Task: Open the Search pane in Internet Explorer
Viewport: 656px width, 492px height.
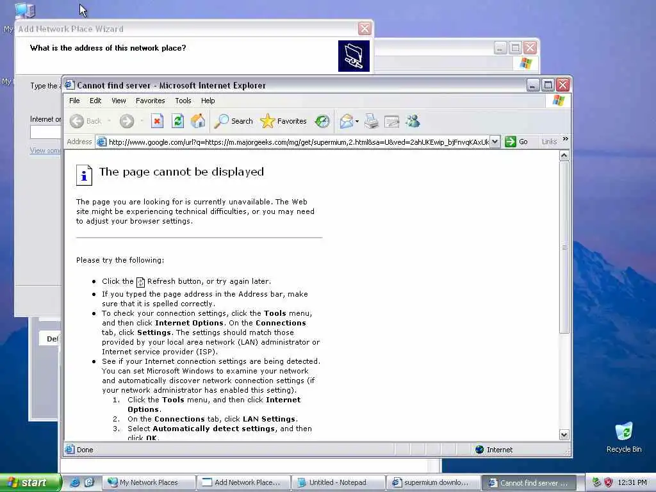Action: 233,121
